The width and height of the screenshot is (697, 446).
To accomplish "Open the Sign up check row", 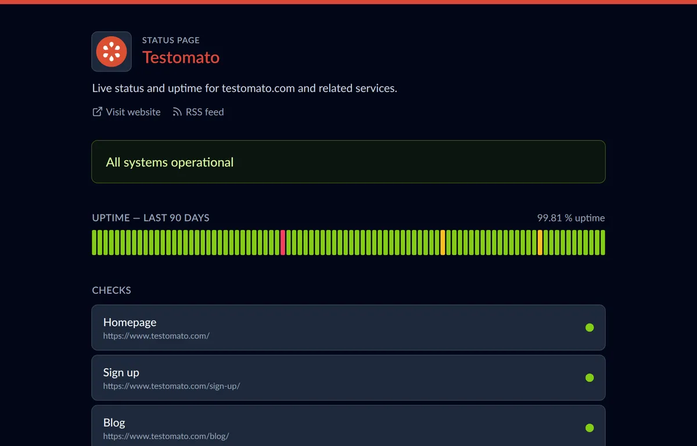I will [x=348, y=377].
